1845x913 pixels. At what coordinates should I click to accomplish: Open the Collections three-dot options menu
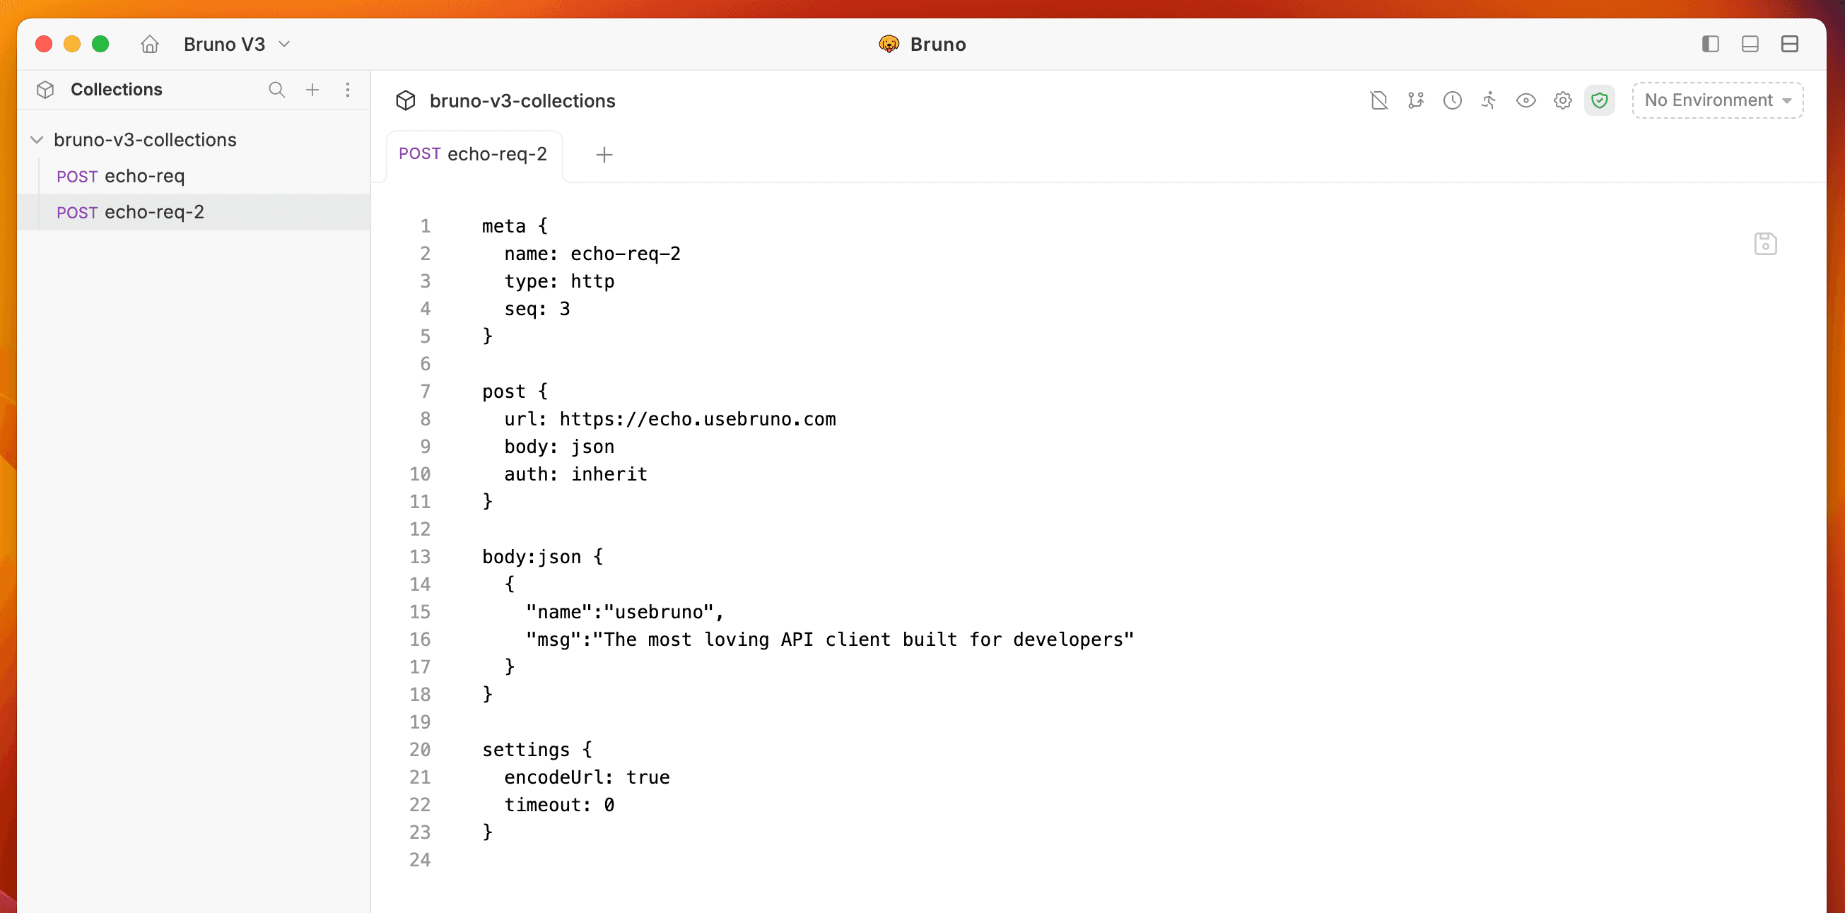click(x=348, y=90)
